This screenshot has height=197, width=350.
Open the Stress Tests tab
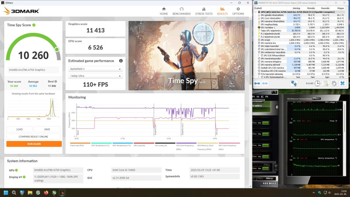click(204, 11)
